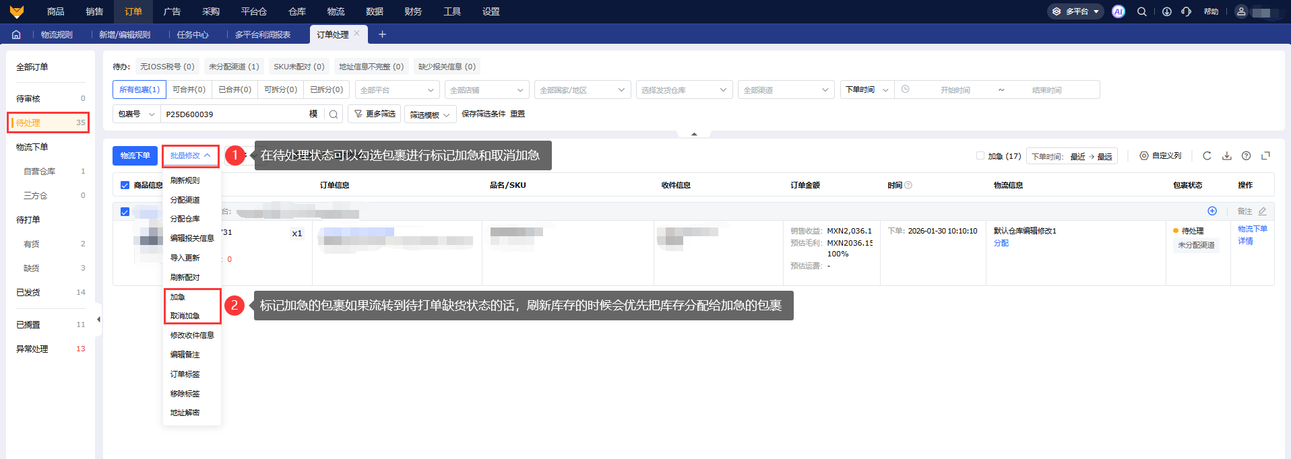Toggle the 加急 (17) checkbox
The image size is (1291, 459).
(x=980, y=155)
